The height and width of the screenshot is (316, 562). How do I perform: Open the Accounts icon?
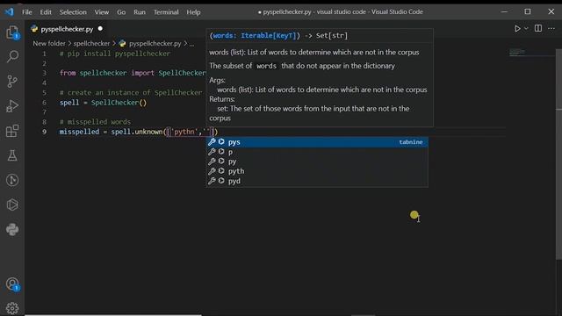tap(12, 284)
